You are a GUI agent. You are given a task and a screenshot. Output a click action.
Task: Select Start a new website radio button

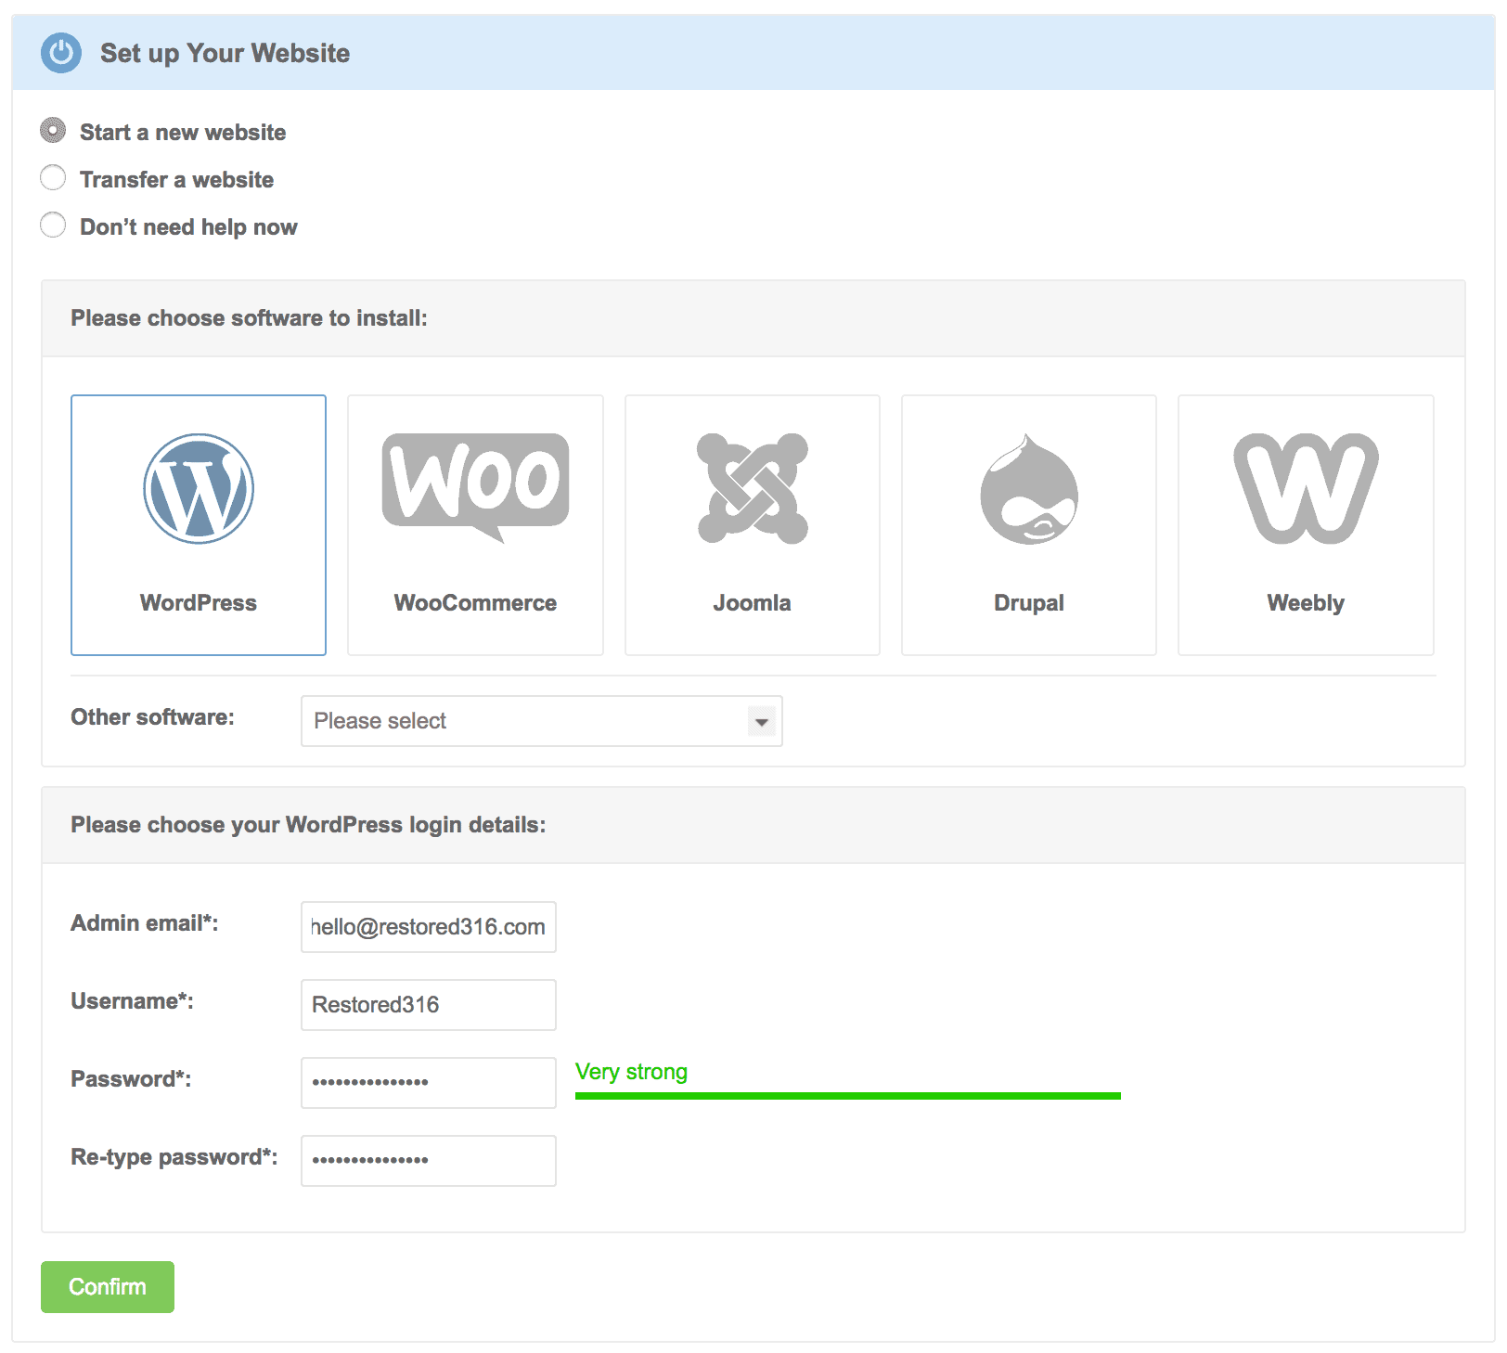[53, 131]
